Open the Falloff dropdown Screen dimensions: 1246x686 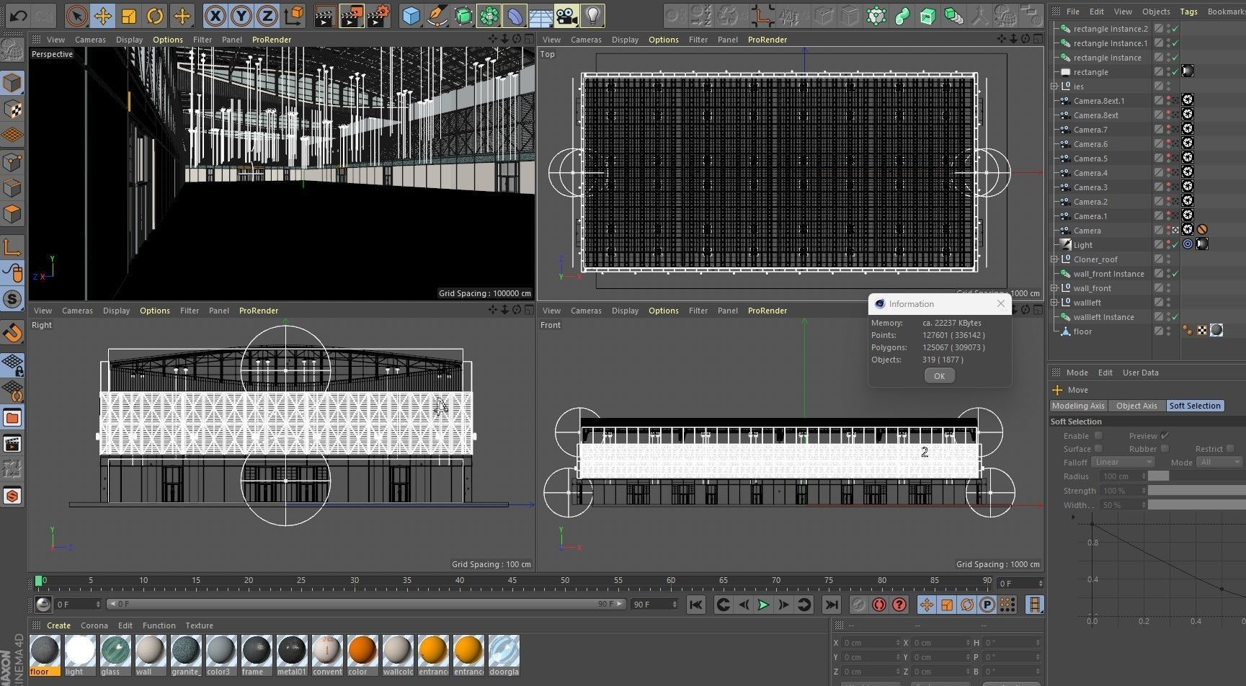(1123, 462)
